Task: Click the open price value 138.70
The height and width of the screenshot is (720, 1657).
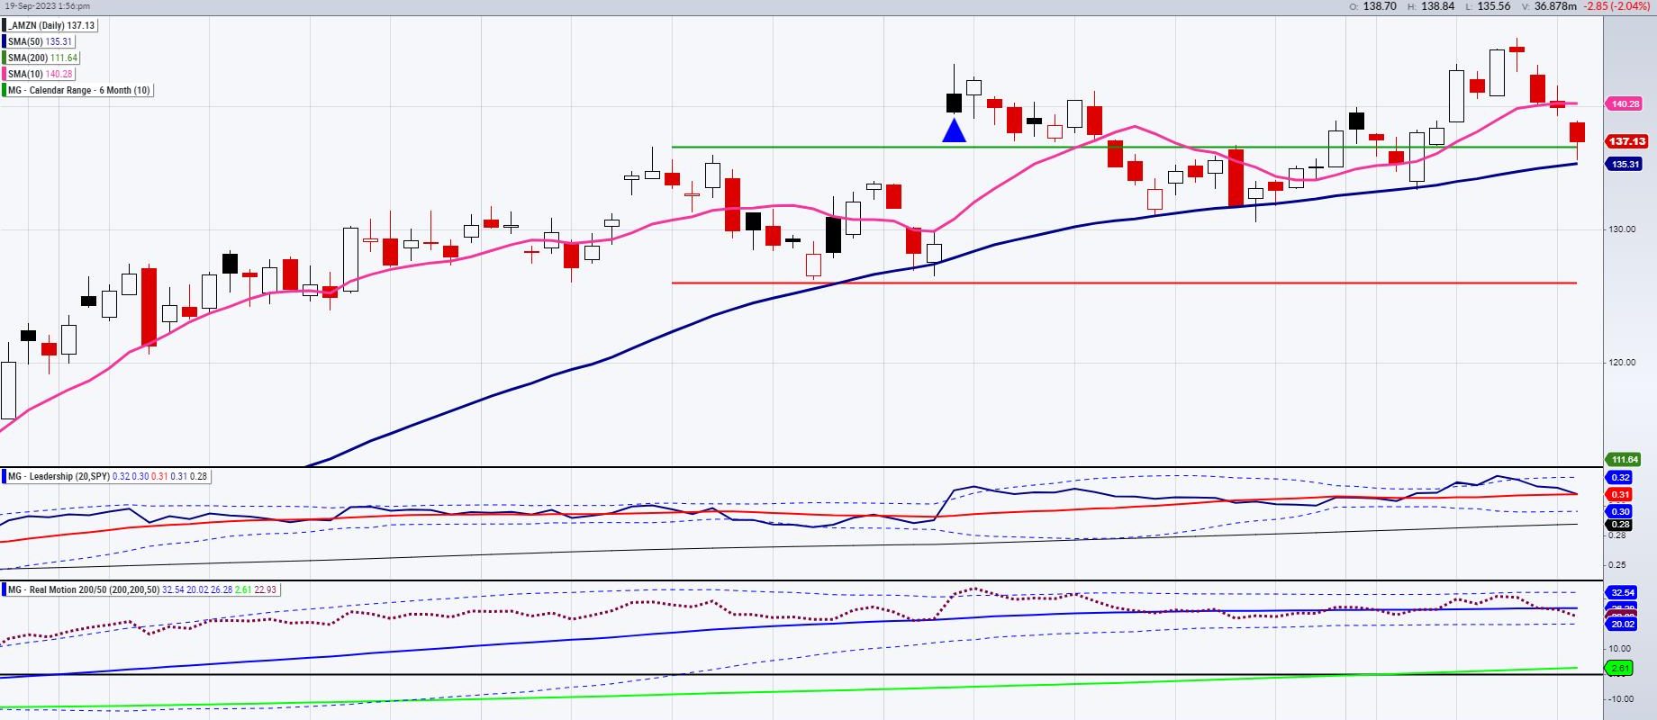Action: coord(1380,6)
